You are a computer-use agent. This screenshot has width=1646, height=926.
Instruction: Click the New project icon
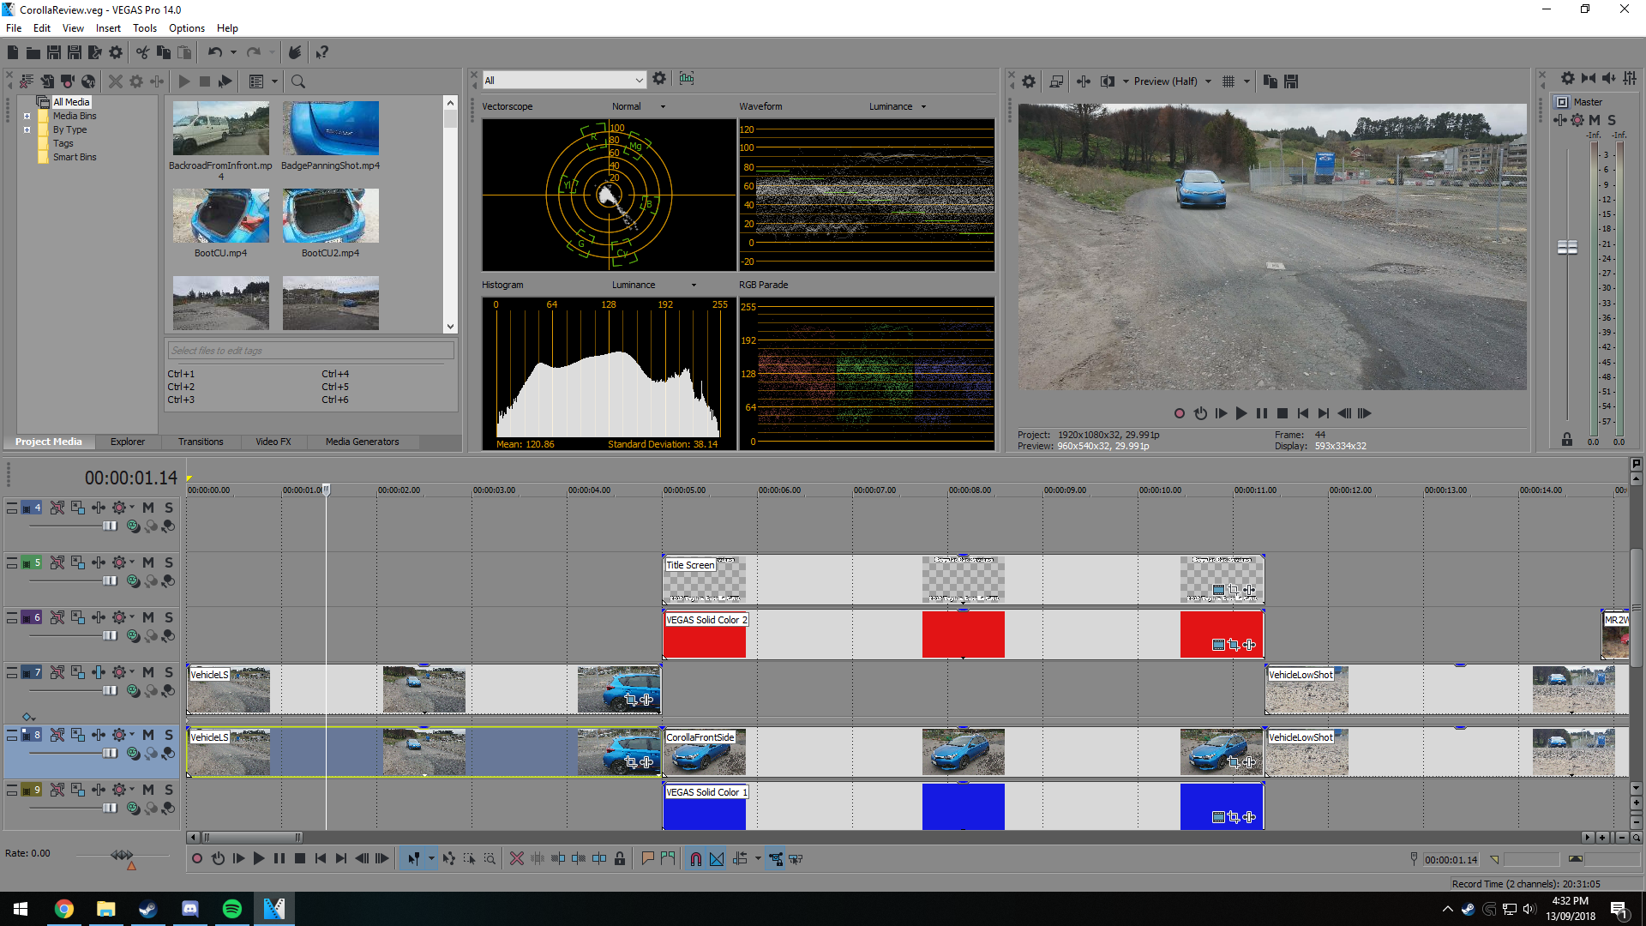pos(13,52)
